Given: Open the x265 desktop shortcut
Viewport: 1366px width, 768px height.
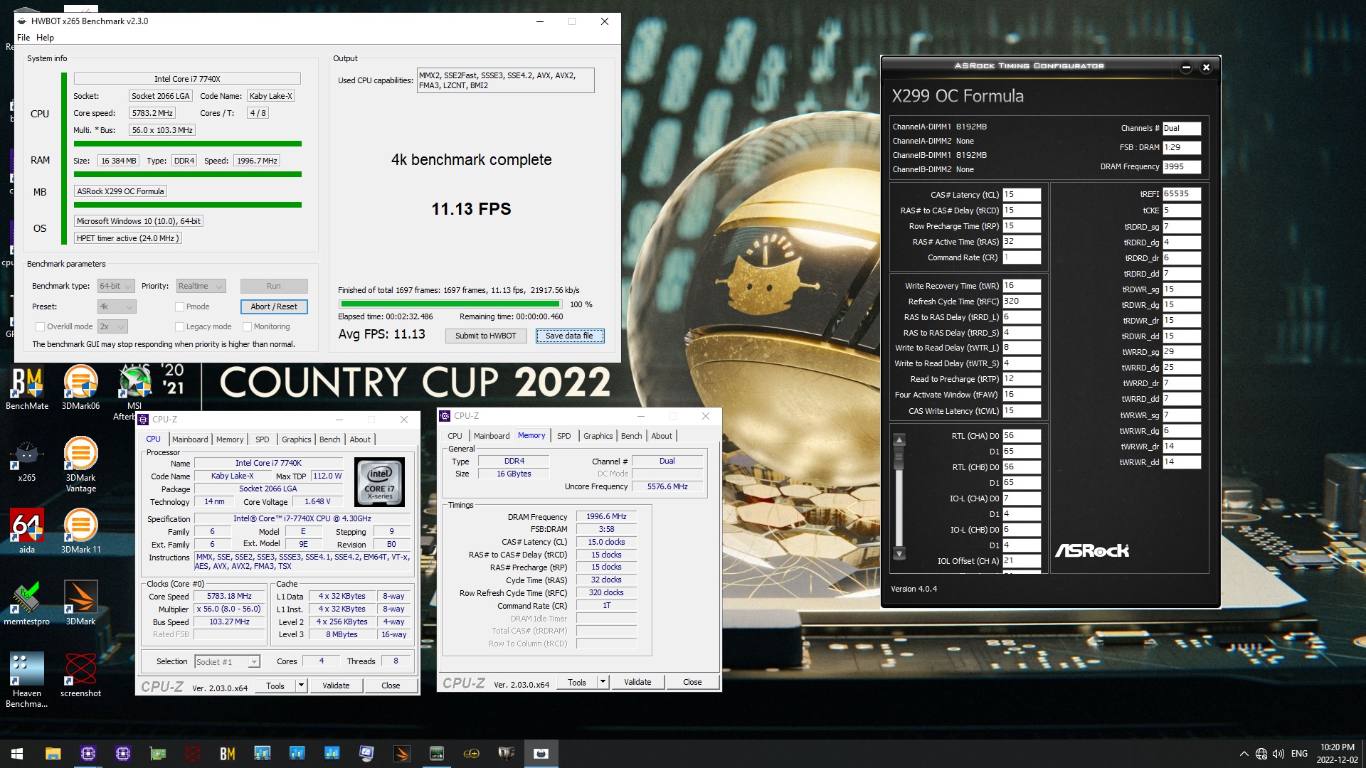Looking at the screenshot, I should (27, 460).
